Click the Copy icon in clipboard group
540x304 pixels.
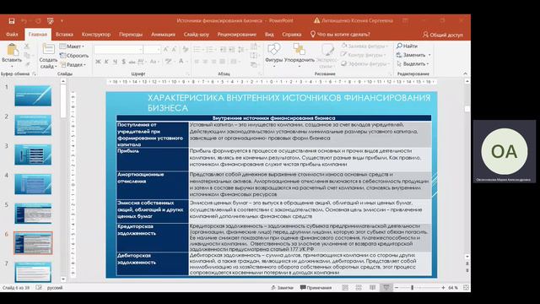pos(27,55)
